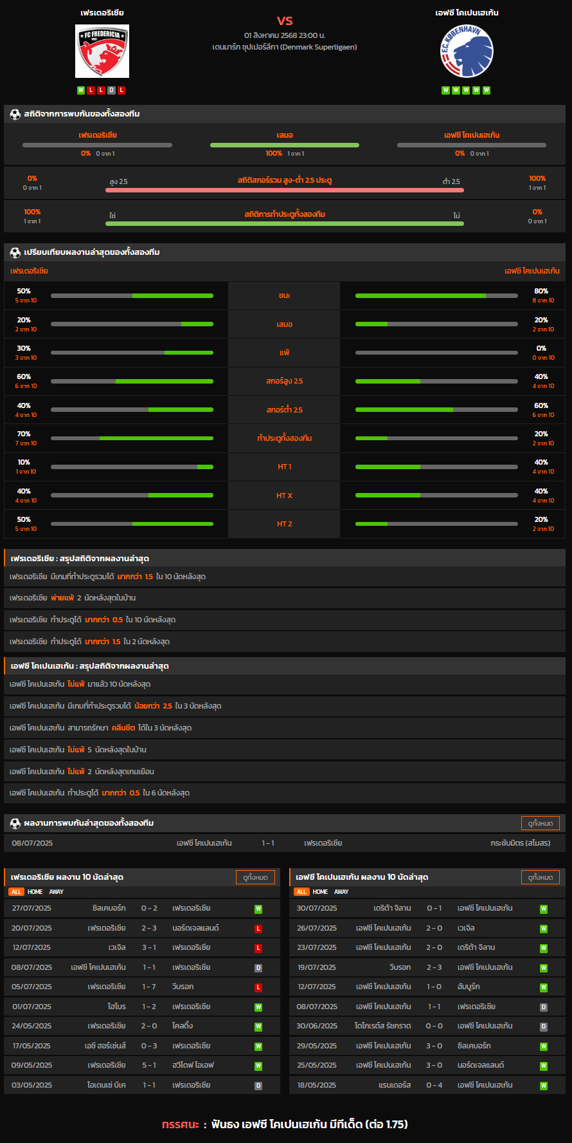Click the 1 - 7 score against Viborg
Screen dimensions: 572x1143
[x=149, y=987]
